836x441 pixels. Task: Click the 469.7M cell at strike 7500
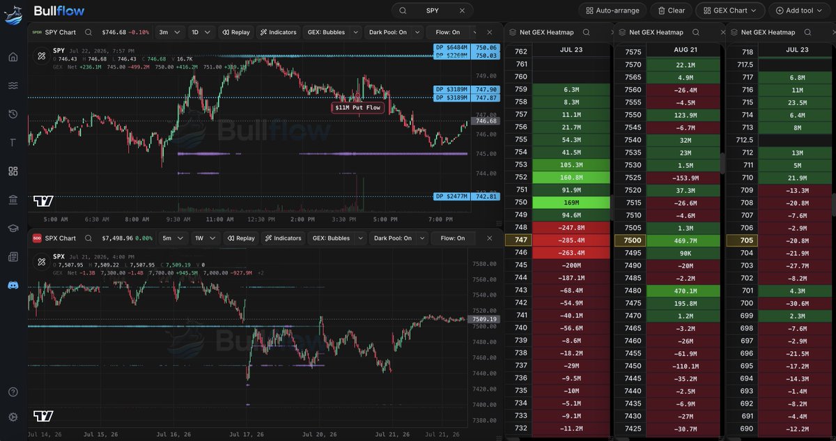(x=683, y=240)
